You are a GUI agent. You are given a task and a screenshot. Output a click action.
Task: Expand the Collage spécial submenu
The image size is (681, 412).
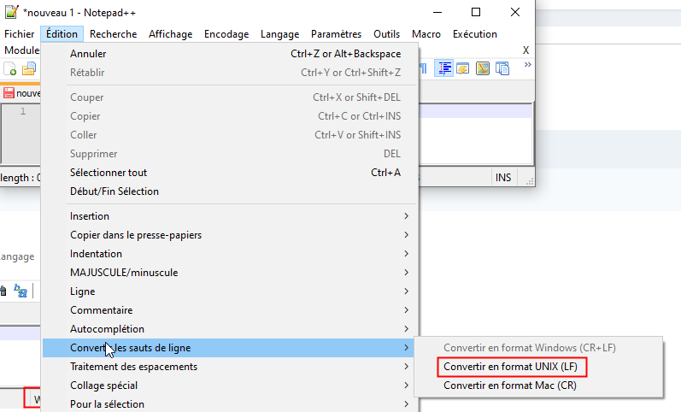pyautogui.click(x=229, y=386)
